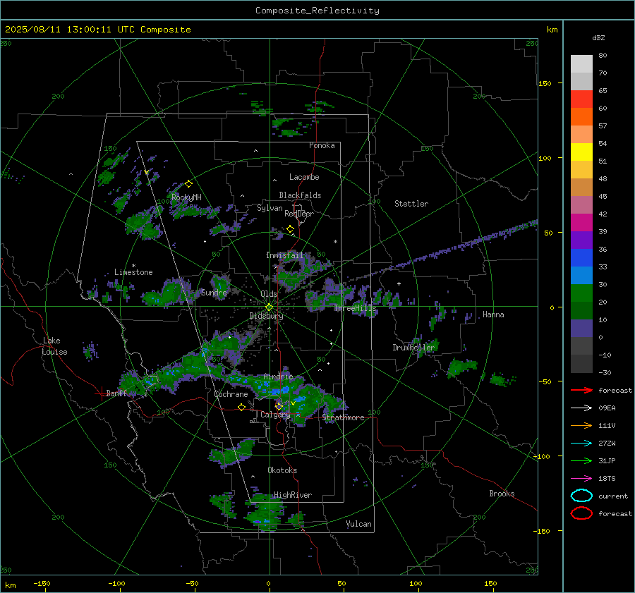Select the 80 dBZ light gray swatch
The height and width of the screenshot is (593, 635).
pyautogui.click(x=581, y=64)
